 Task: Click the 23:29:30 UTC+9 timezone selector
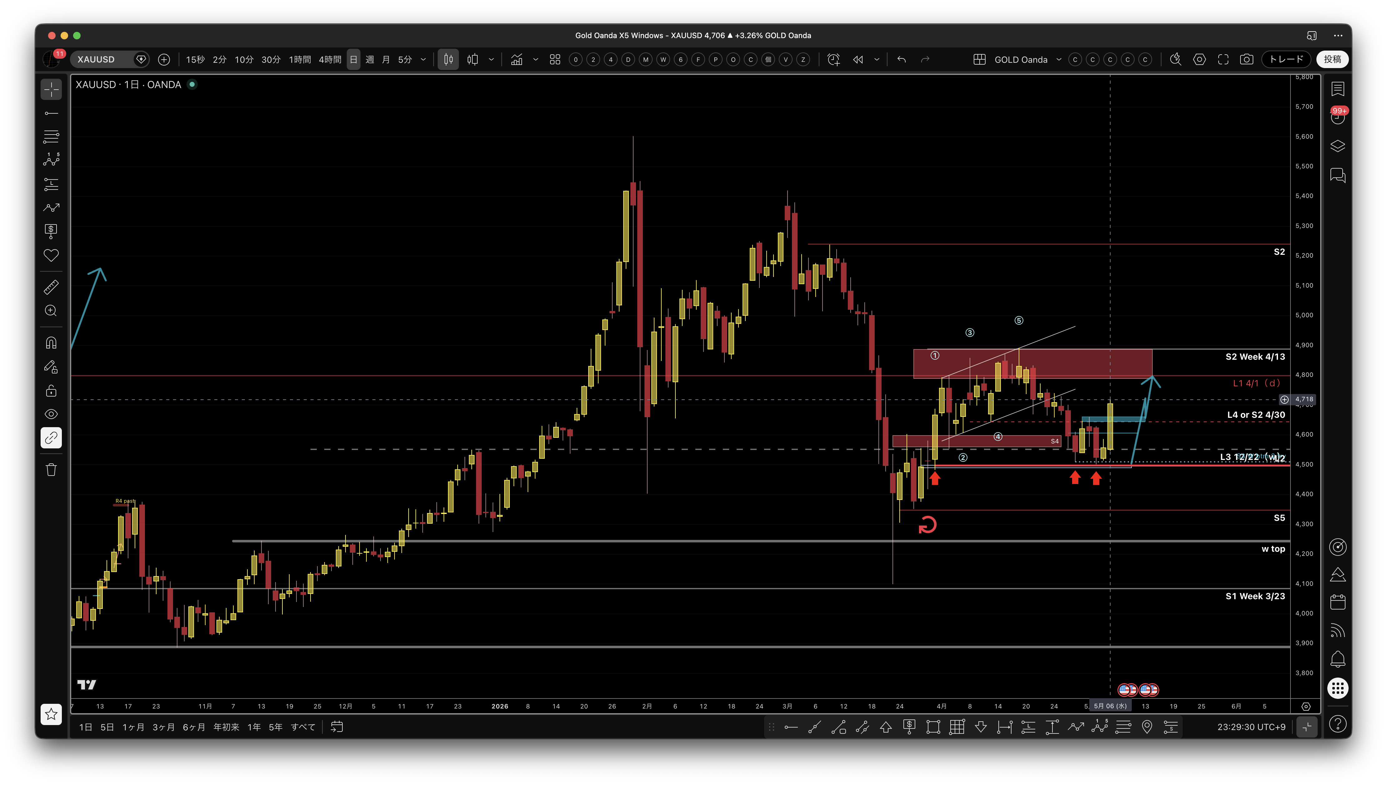tap(1251, 727)
